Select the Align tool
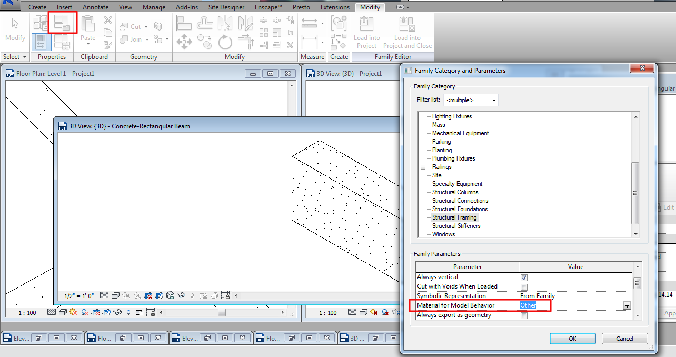The image size is (676, 357). point(184,23)
